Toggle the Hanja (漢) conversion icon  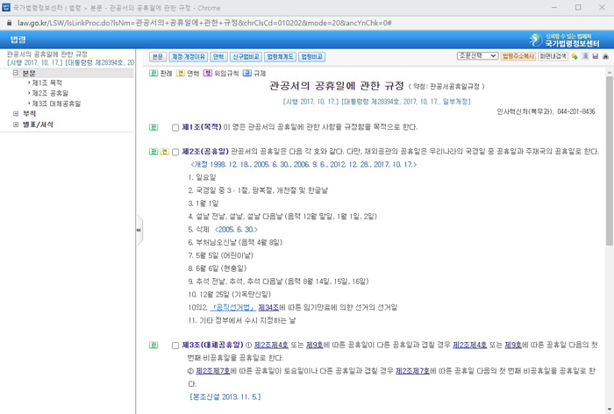(585, 56)
